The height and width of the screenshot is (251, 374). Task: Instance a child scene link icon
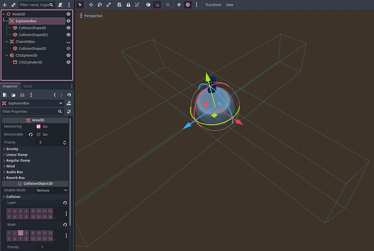point(14,5)
